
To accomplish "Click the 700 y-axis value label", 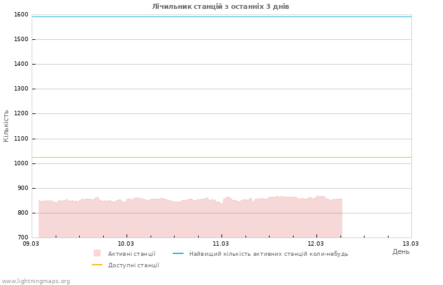I will (22, 237).
